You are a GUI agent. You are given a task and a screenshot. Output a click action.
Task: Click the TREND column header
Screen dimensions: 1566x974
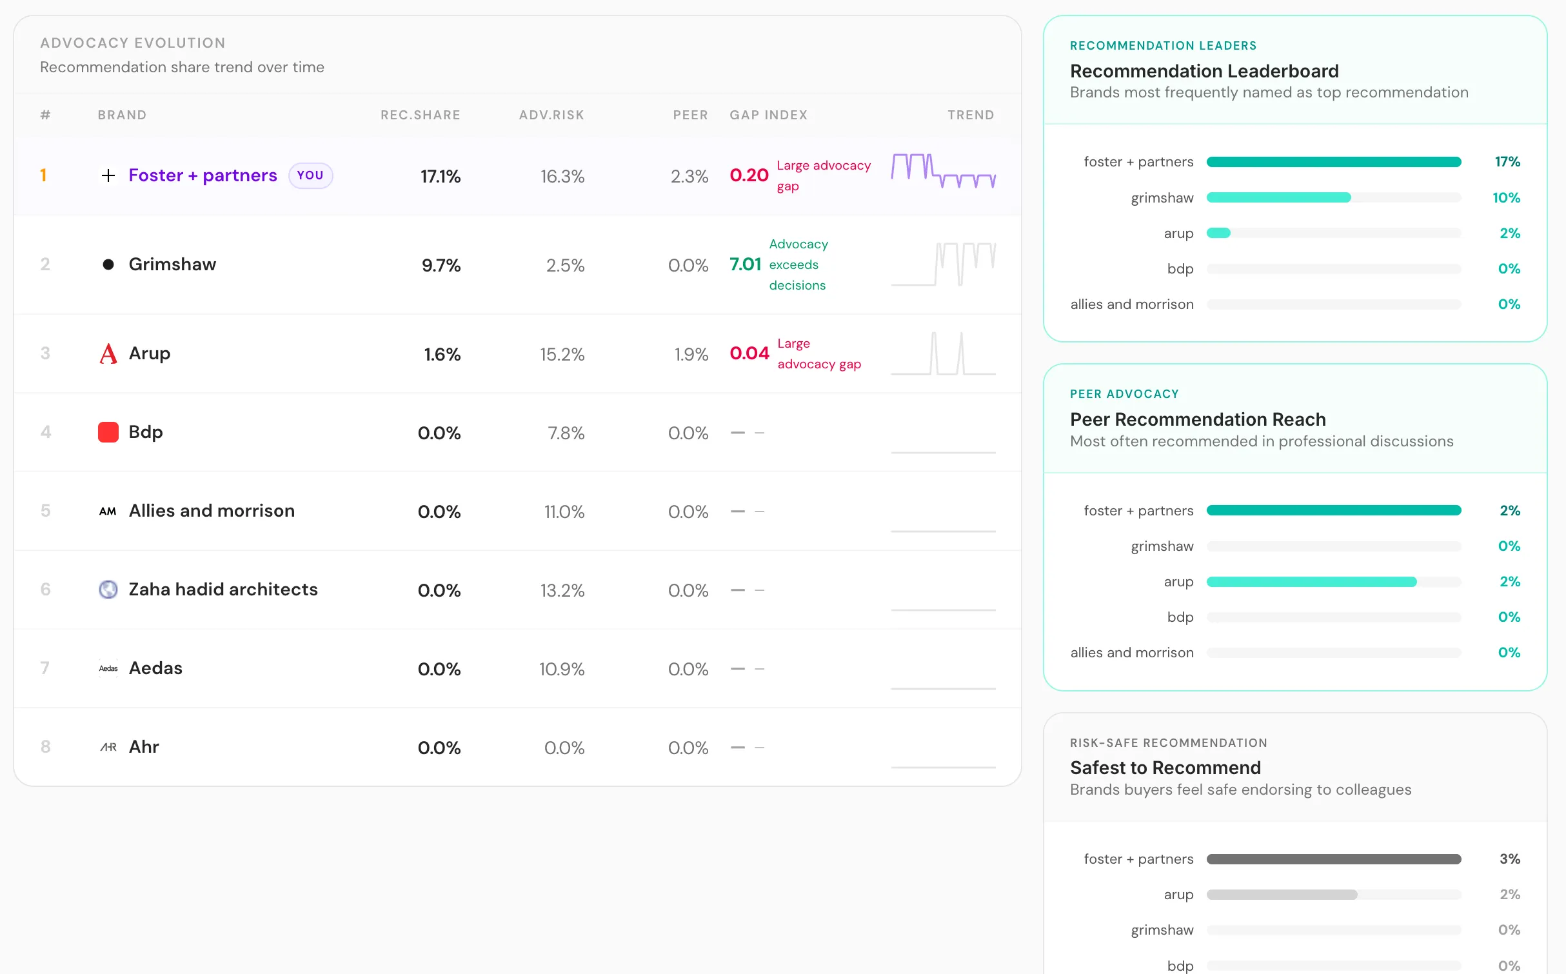point(971,115)
